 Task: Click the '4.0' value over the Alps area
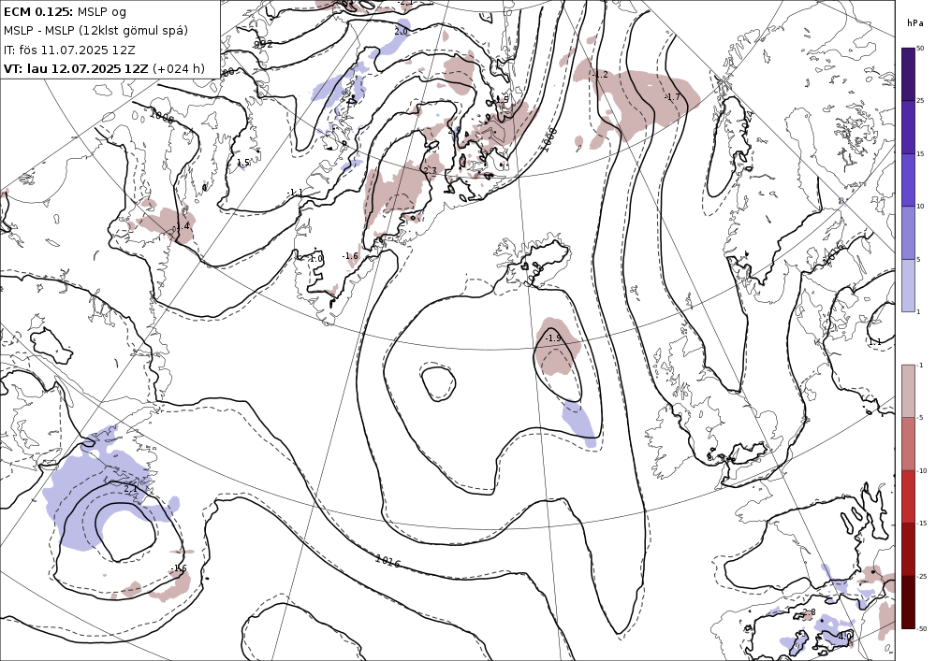[844, 636]
